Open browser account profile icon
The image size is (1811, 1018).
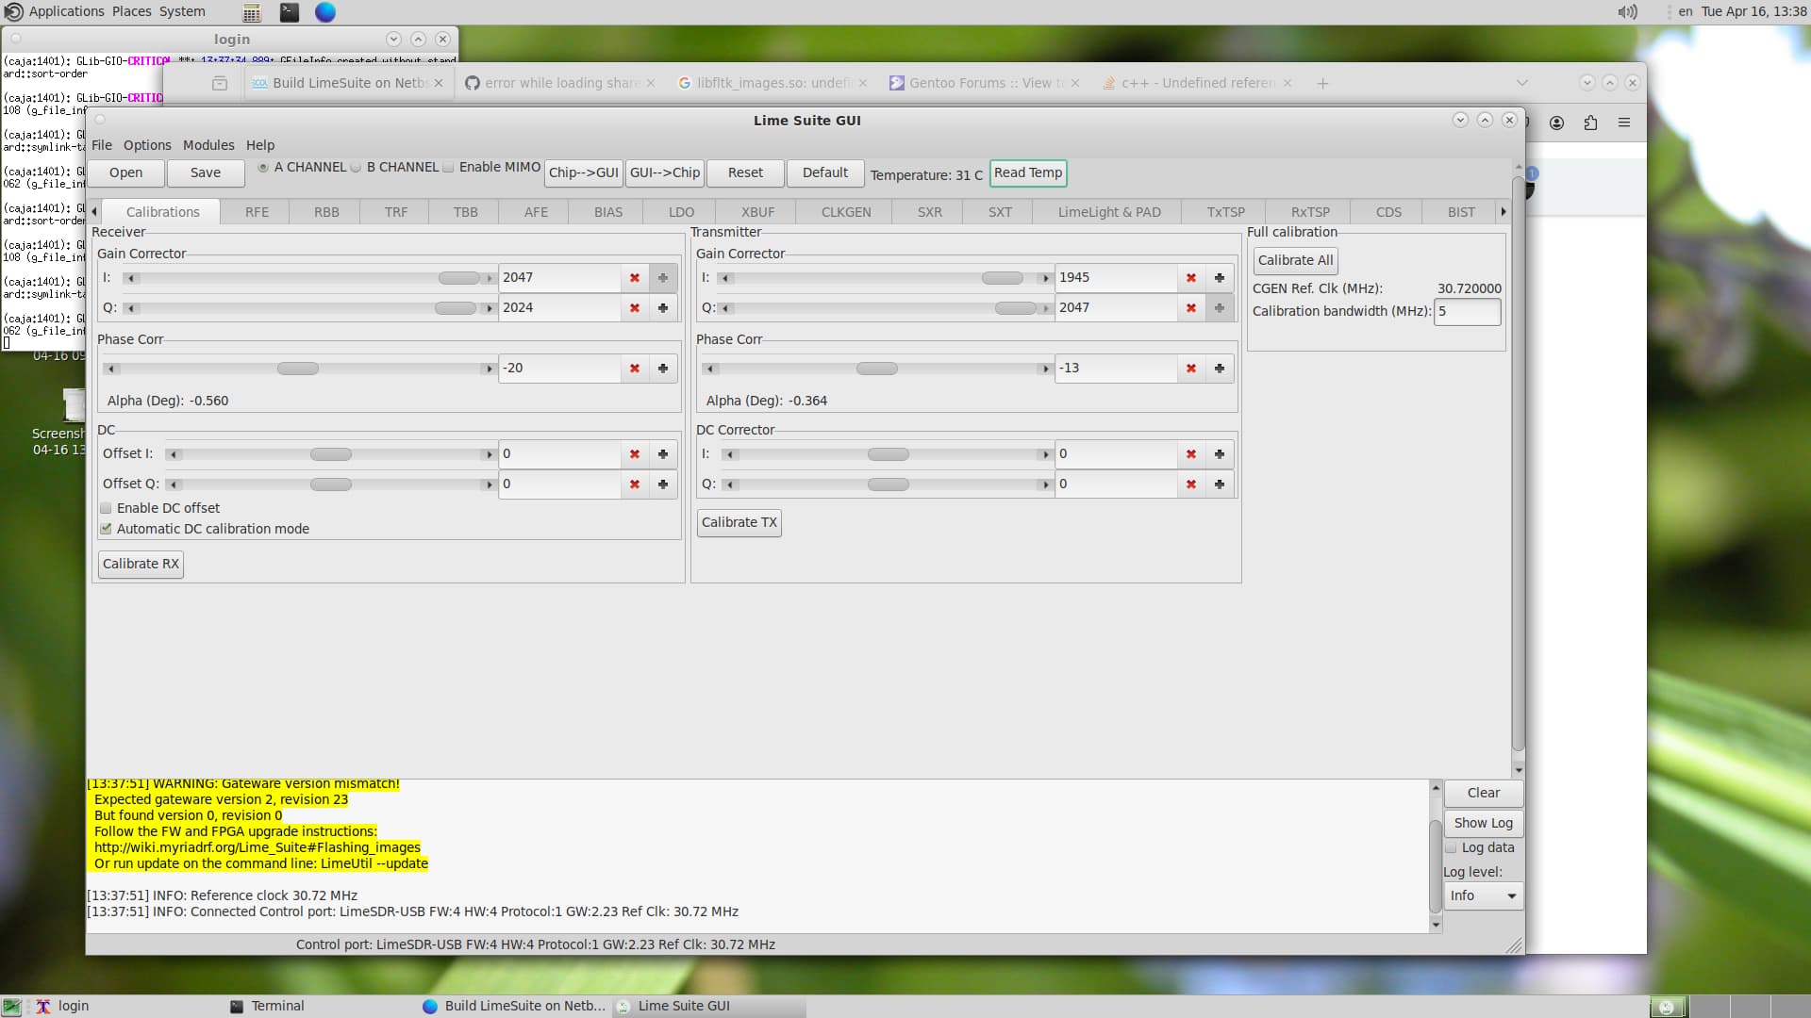pyautogui.click(x=1557, y=123)
